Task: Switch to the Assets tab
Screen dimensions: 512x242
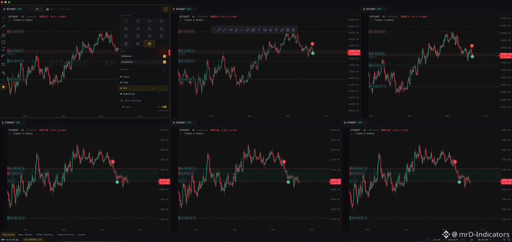Action: point(82,235)
